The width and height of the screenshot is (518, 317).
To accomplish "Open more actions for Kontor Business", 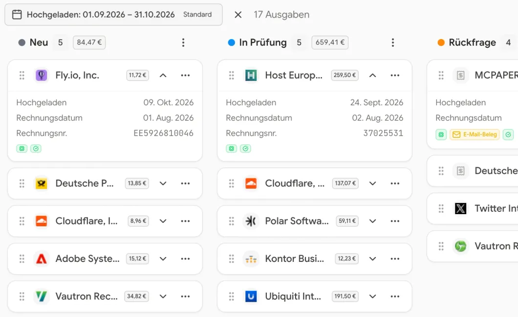I will [395, 258].
